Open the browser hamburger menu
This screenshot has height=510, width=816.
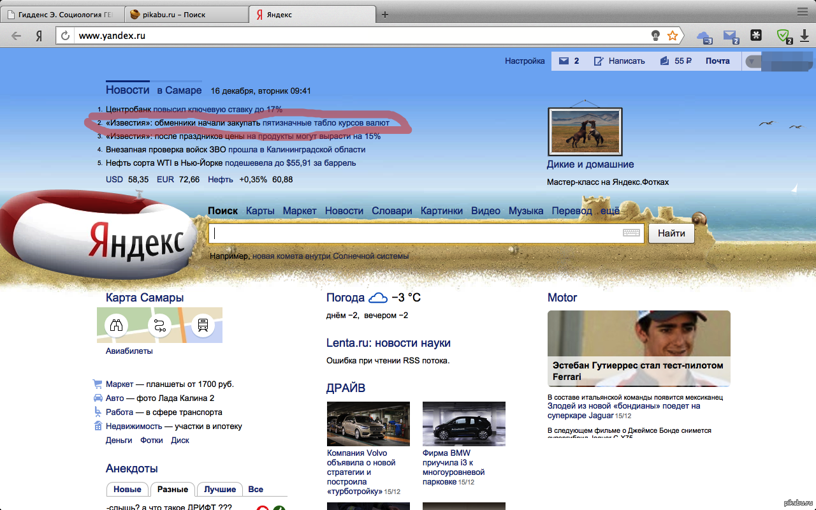coord(803,11)
